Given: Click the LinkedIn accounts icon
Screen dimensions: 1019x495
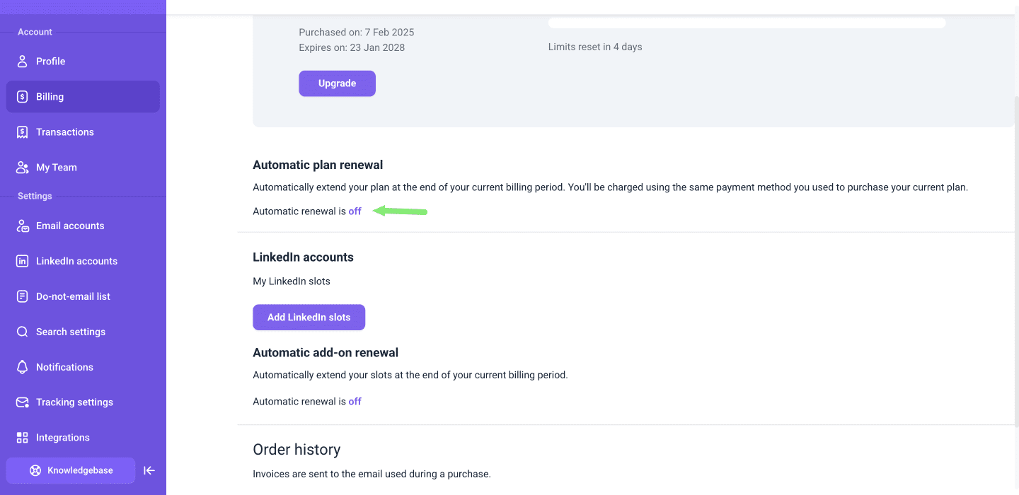Looking at the screenshot, I should (22, 261).
